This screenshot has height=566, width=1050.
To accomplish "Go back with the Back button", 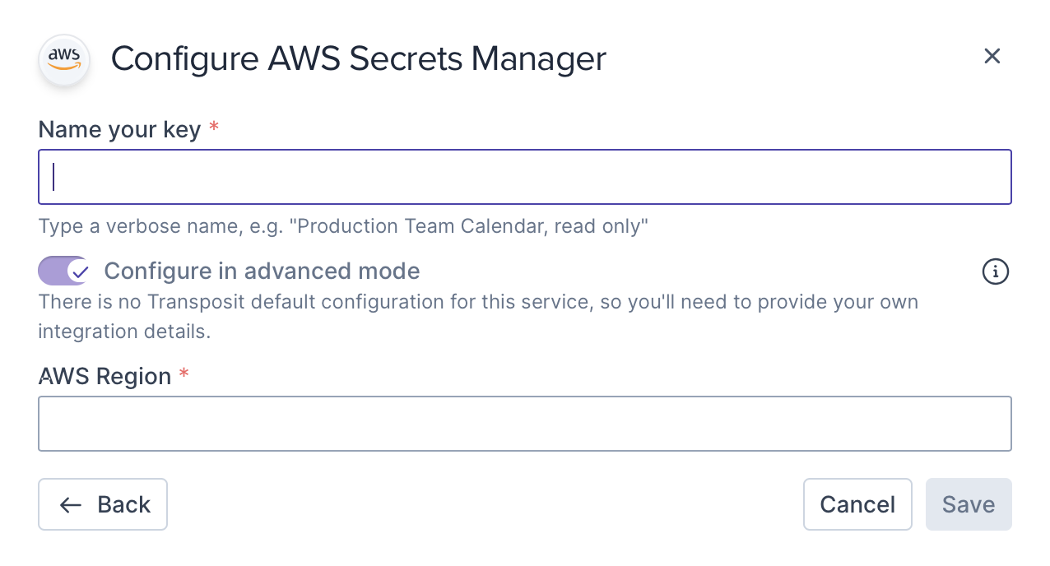I will pyautogui.click(x=103, y=504).
